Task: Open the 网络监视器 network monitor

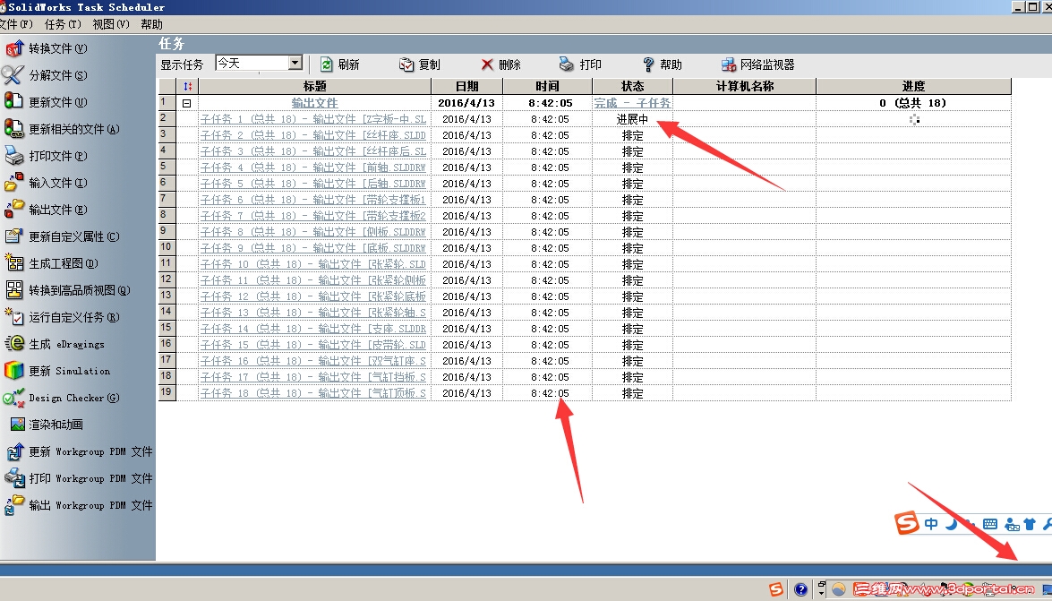Action: (x=758, y=64)
